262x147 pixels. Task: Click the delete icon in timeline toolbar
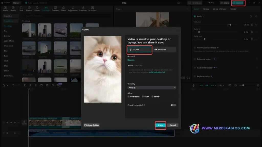[x=41, y=85]
